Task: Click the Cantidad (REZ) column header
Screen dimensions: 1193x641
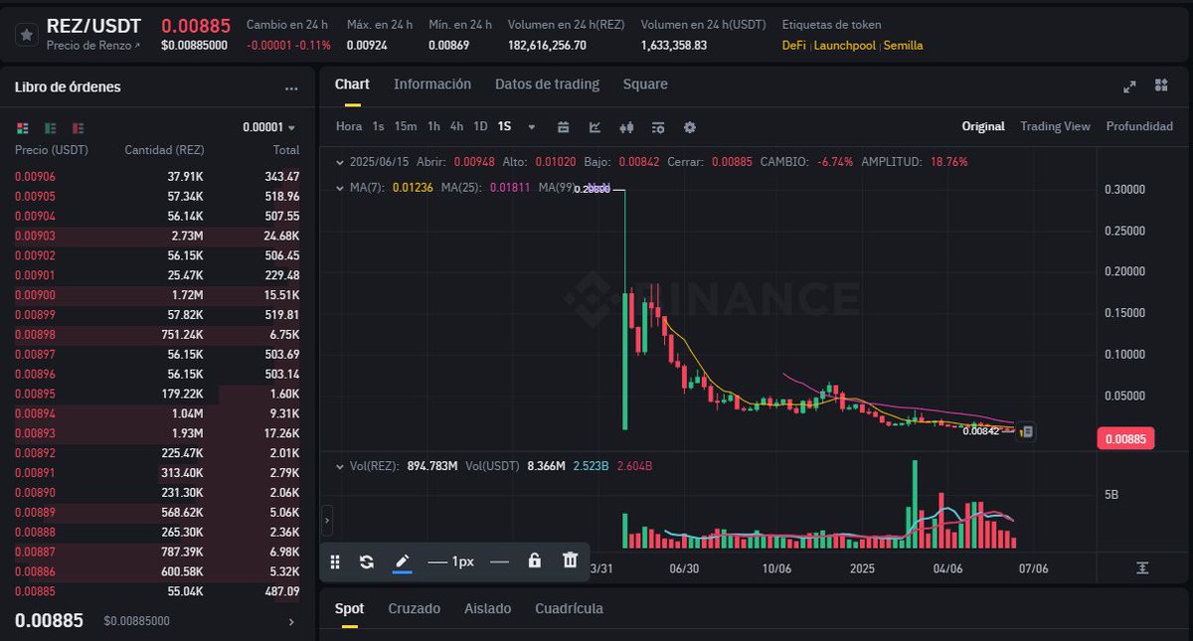Action: coord(164,151)
